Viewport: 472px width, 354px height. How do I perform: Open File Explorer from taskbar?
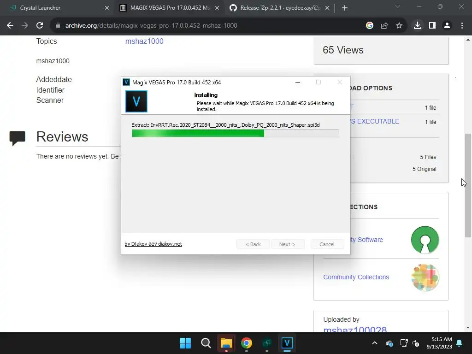(226, 343)
